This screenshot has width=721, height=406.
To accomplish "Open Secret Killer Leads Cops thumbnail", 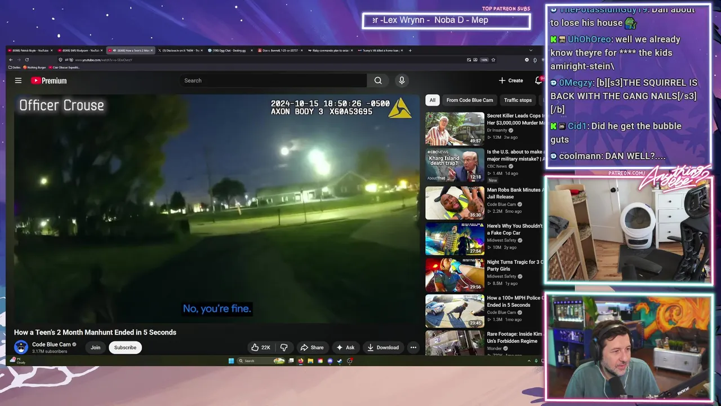I will [x=455, y=129].
